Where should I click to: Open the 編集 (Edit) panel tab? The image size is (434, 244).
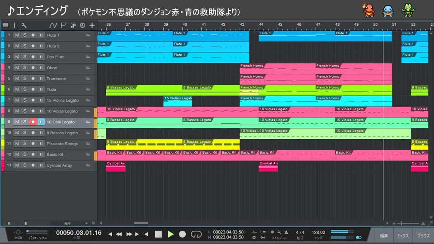(x=384, y=235)
